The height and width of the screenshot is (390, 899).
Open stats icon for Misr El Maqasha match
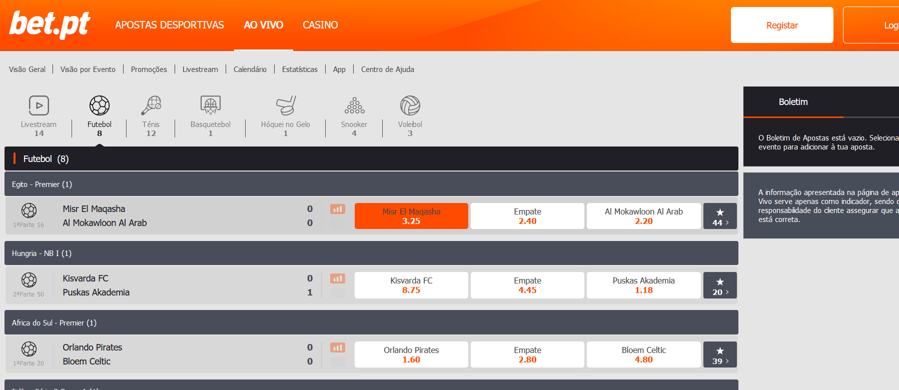(338, 209)
